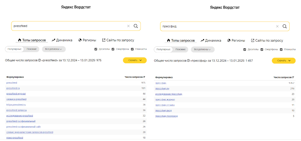Click value 181 in left table
This screenshot has height=141, width=301.
[143, 88]
